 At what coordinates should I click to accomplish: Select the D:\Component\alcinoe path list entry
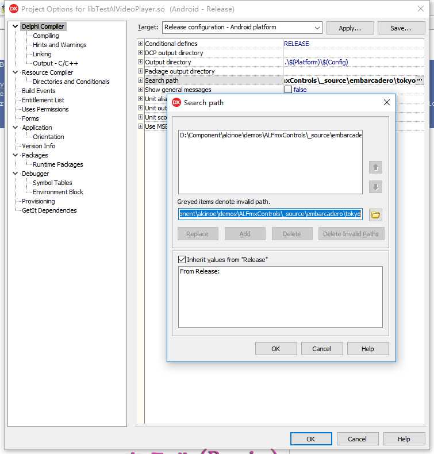(x=270, y=135)
